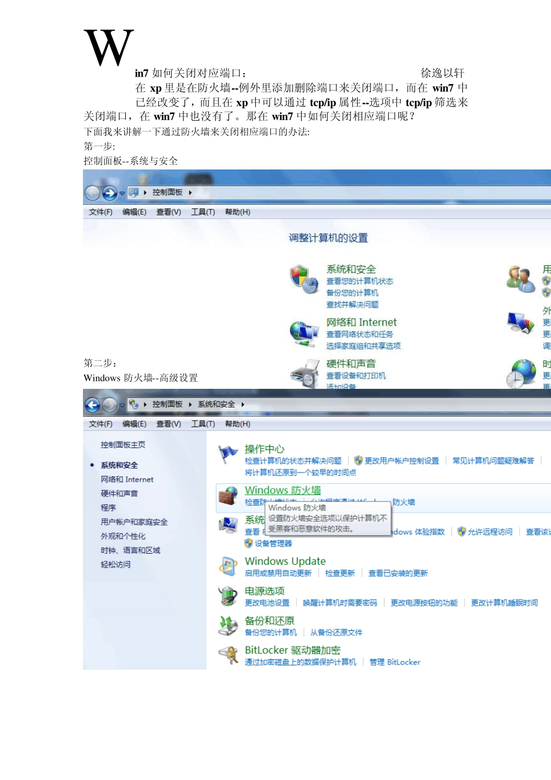Expand the arrow between 控制面板 and 系统和安全 breadcrumb
This screenshot has height=780, width=551.
[x=190, y=405]
